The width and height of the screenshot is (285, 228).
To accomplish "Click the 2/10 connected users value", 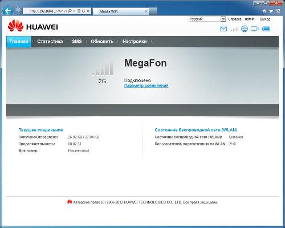I will coord(233,144).
